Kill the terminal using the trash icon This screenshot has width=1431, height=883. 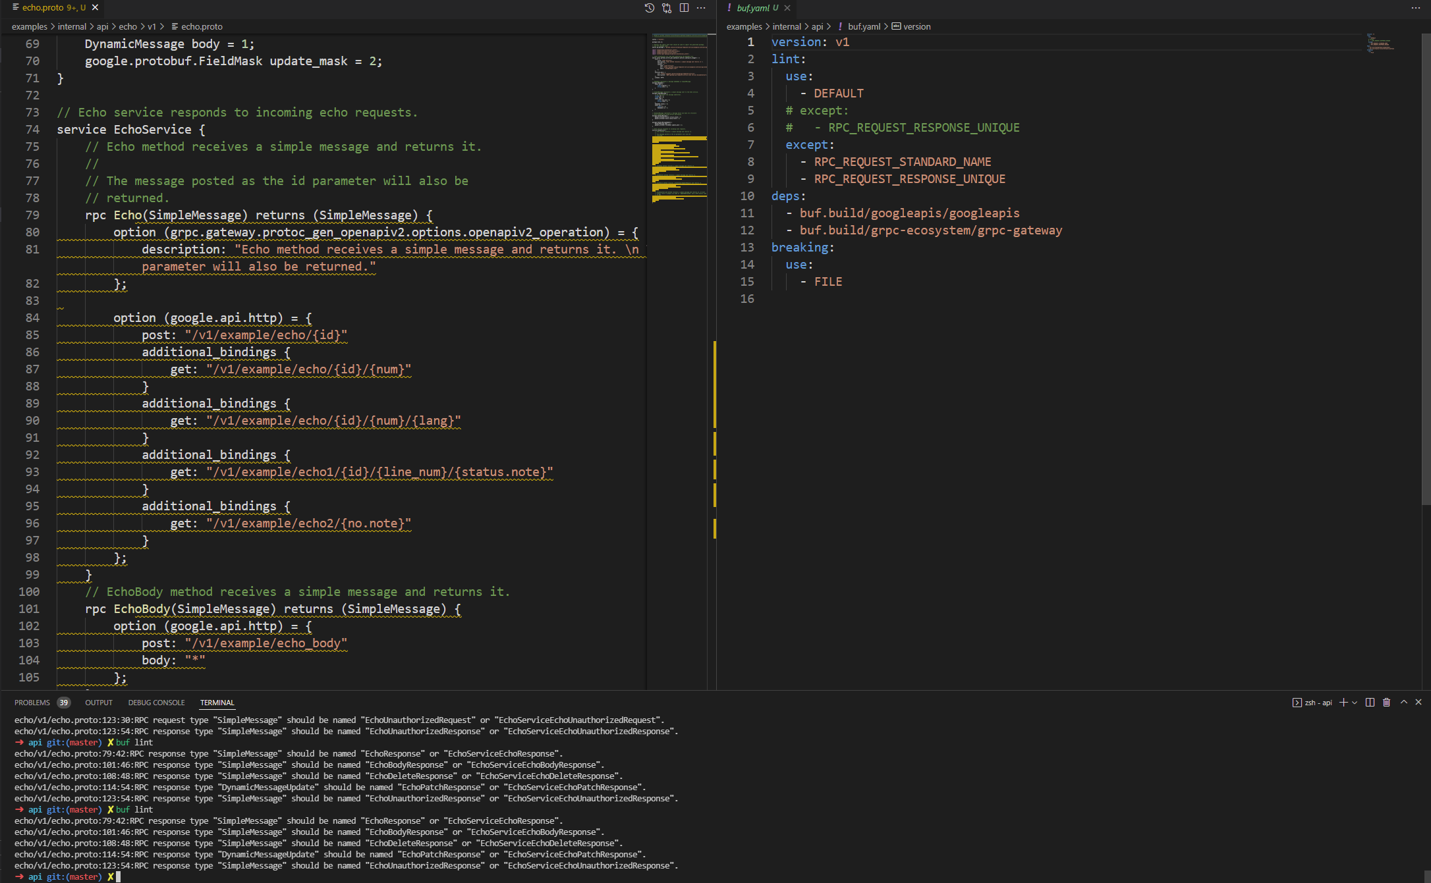coord(1386,703)
